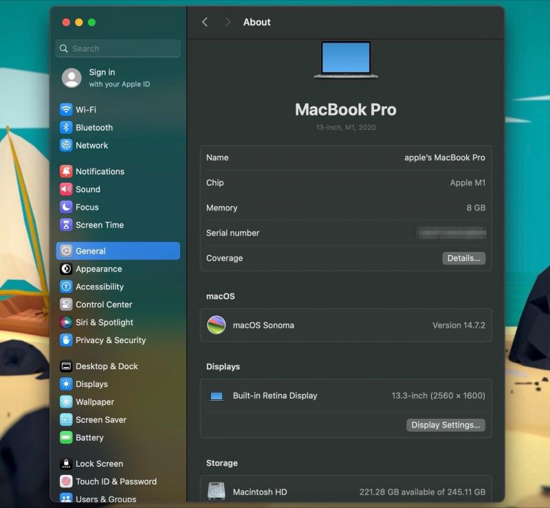Click the About page title
This screenshot has height=508, width=550.
[257, 22]
